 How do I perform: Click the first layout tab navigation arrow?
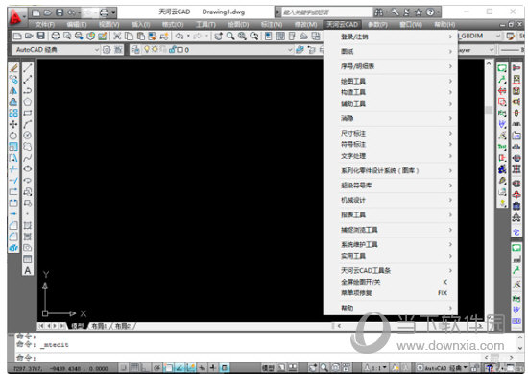pos(41,326)
